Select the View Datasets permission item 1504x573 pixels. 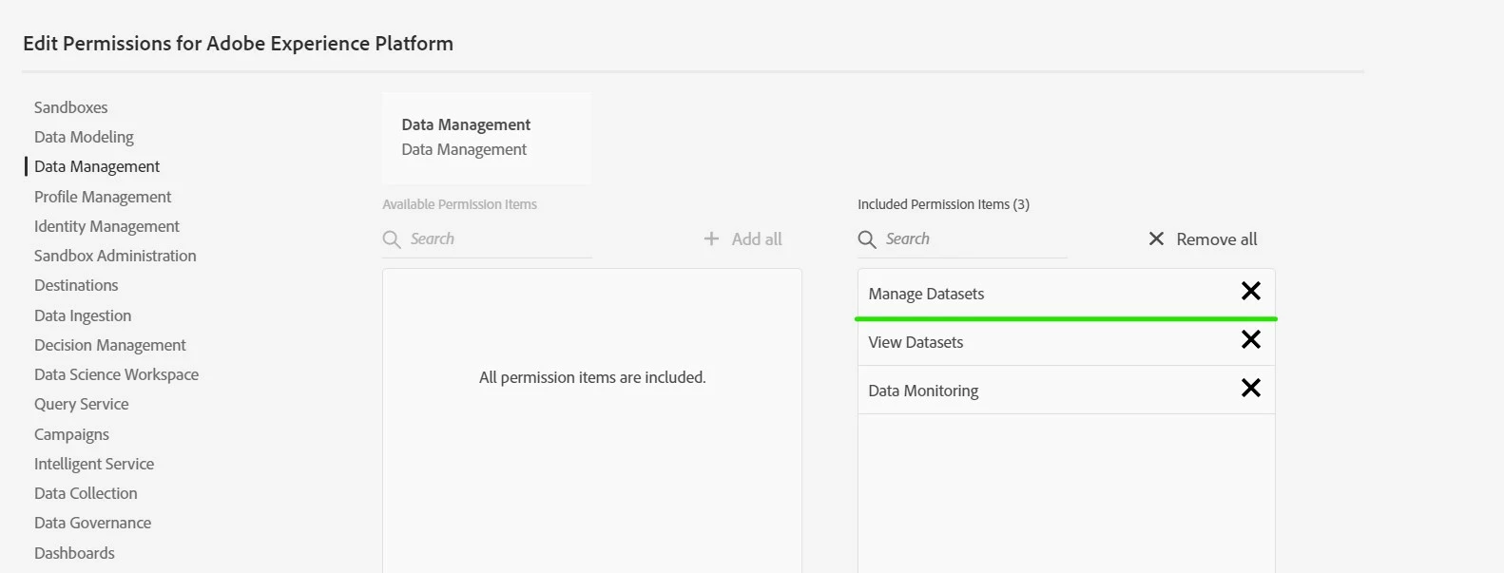coord(1066,342)
